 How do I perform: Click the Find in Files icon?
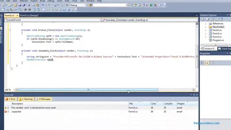click(x=90, y=5)
